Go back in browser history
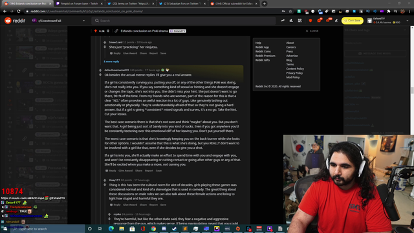 pyautogui.click(x=5, y=12)
